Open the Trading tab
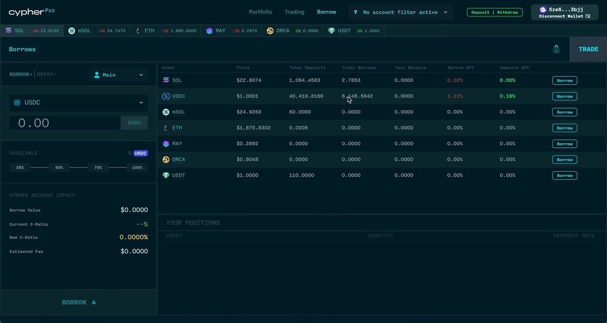This screenshot has width=607, height=323. [x=294, y=12]
